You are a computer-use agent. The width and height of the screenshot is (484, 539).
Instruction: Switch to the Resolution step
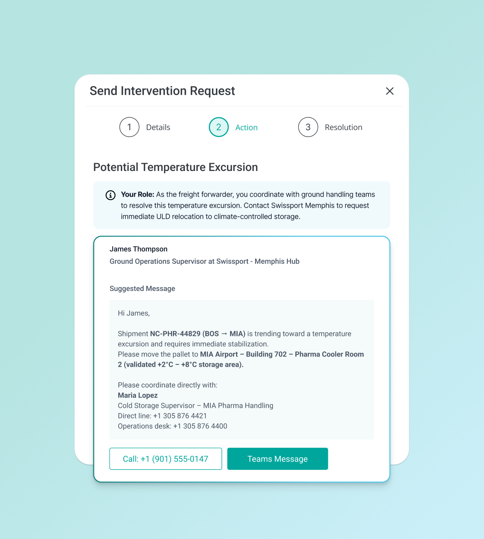343,127
